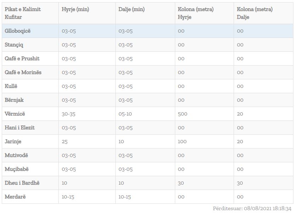This screenshot has width=297, height=213.
Task: Click the Merdarë entry time 10-15
Action: [68, 197]
